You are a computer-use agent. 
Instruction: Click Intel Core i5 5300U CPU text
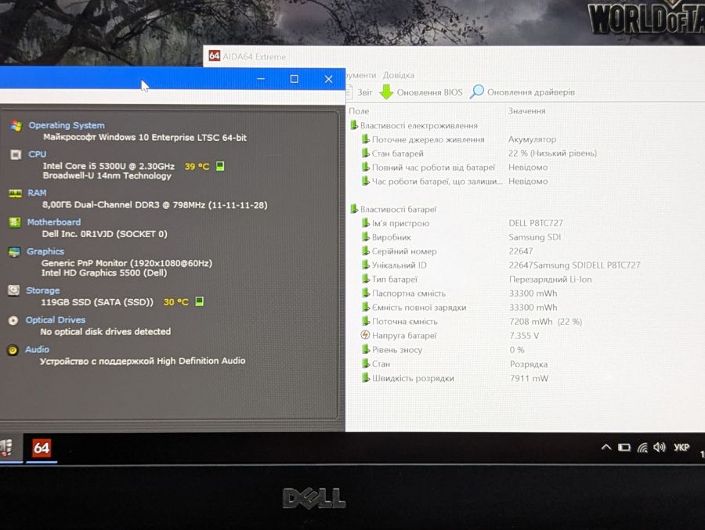click(108, 166)
